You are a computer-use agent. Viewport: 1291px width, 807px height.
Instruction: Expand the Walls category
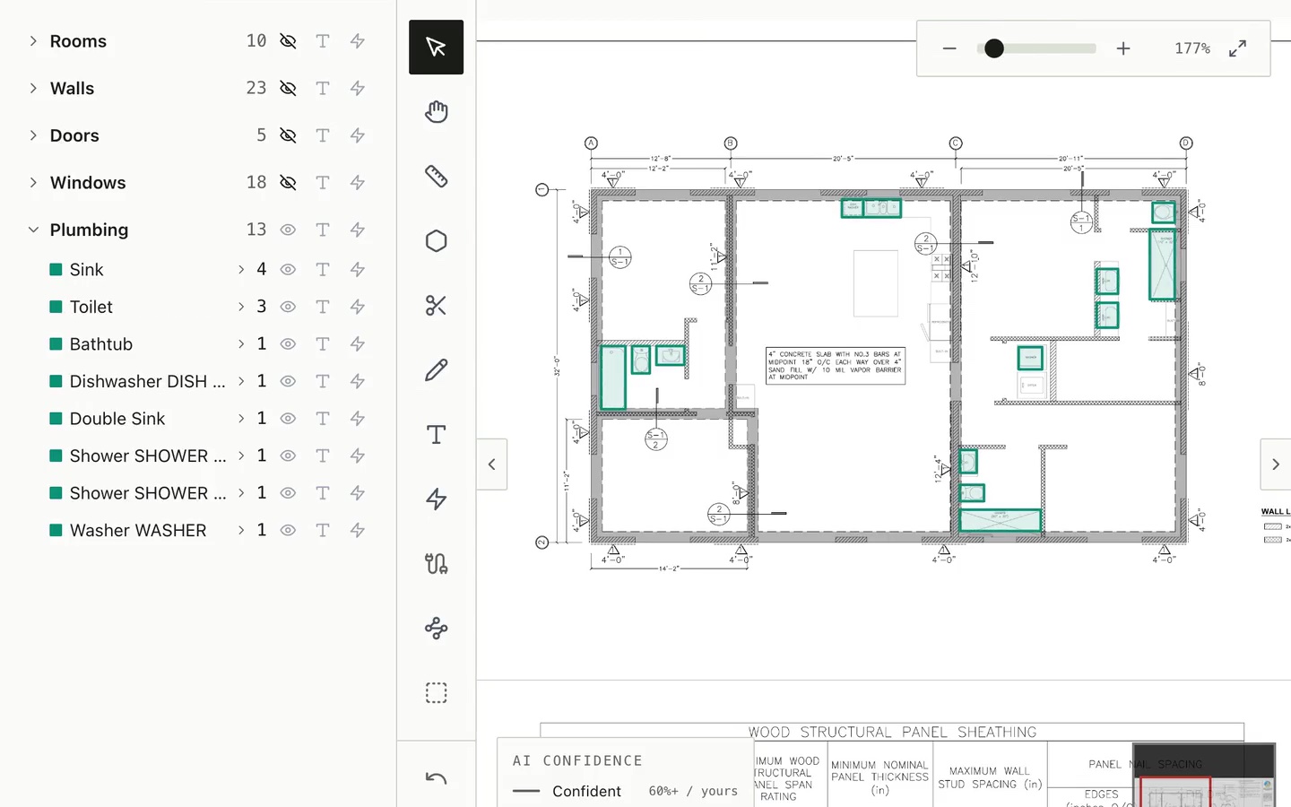(33, 88)
